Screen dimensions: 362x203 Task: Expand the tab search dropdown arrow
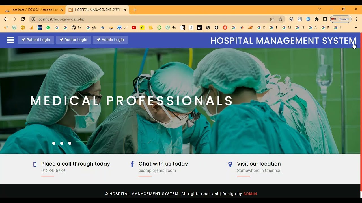pos(319,9)
